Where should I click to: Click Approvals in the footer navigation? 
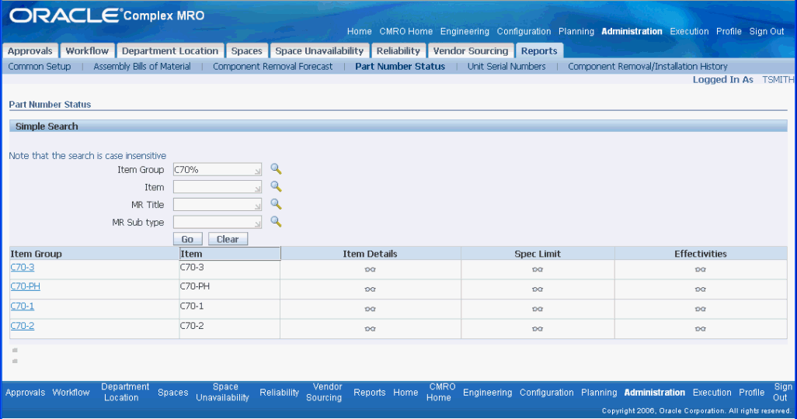coord(26,393)
